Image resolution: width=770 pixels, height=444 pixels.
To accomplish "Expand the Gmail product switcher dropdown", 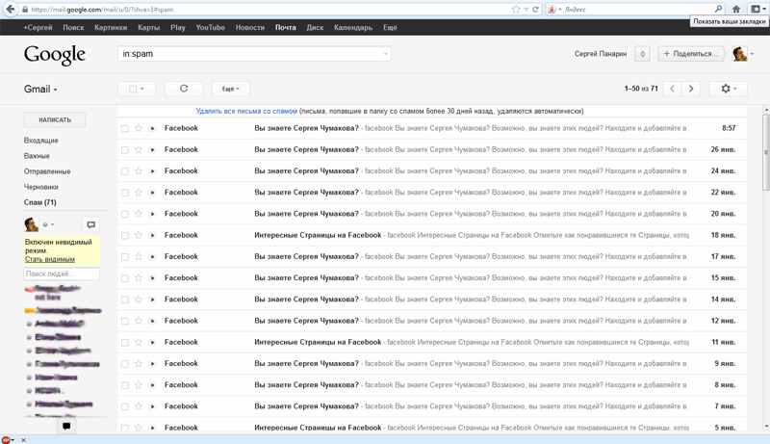I will 40,90.
